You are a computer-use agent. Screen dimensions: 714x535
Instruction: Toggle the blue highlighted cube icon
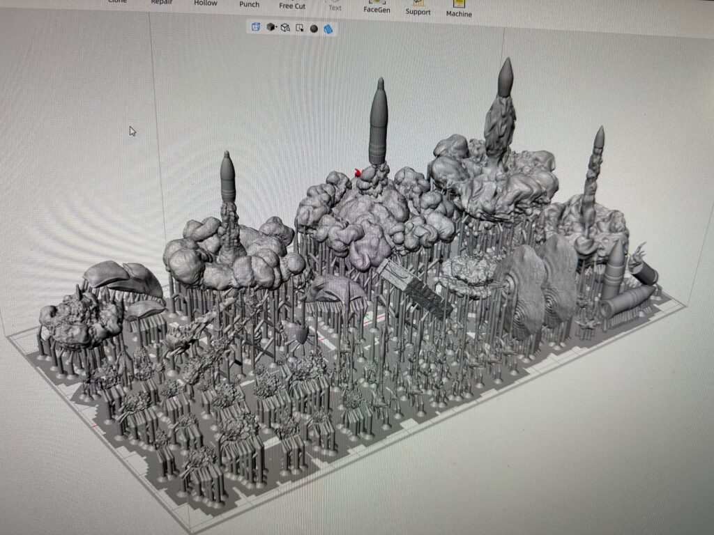click(328, 29)
